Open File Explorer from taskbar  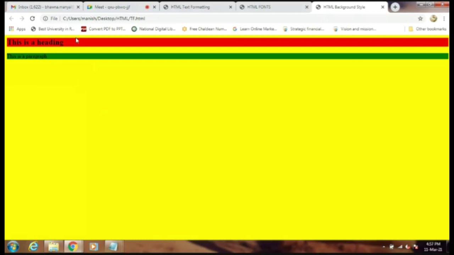pyautogui.click(x=54, y=246)
